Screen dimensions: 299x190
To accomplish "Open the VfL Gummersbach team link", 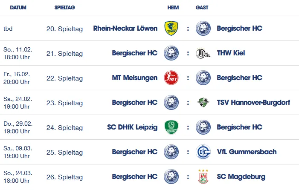I will pos(247,152).
